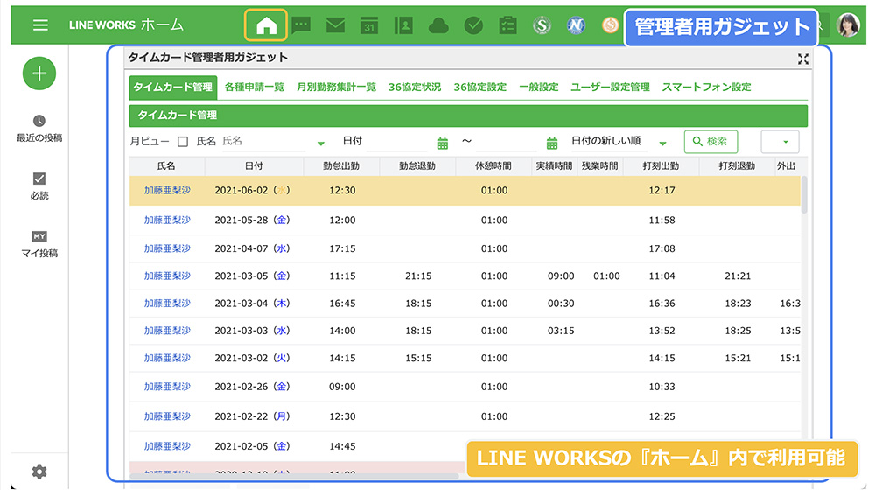
Task: Open the round S app icon
Action: [542, 25]
